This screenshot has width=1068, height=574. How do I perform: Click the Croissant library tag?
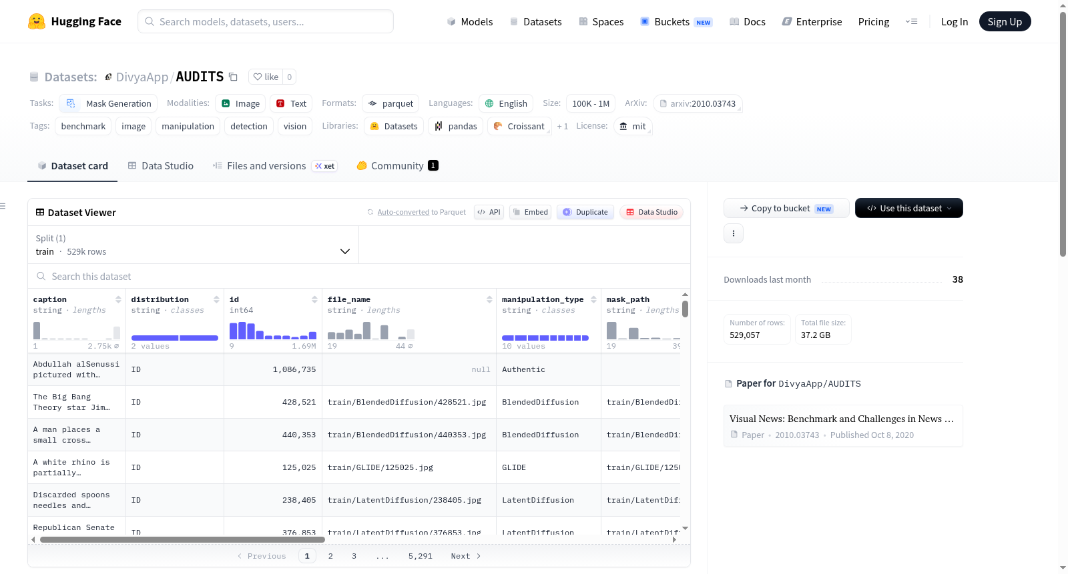tap(519, 126)
